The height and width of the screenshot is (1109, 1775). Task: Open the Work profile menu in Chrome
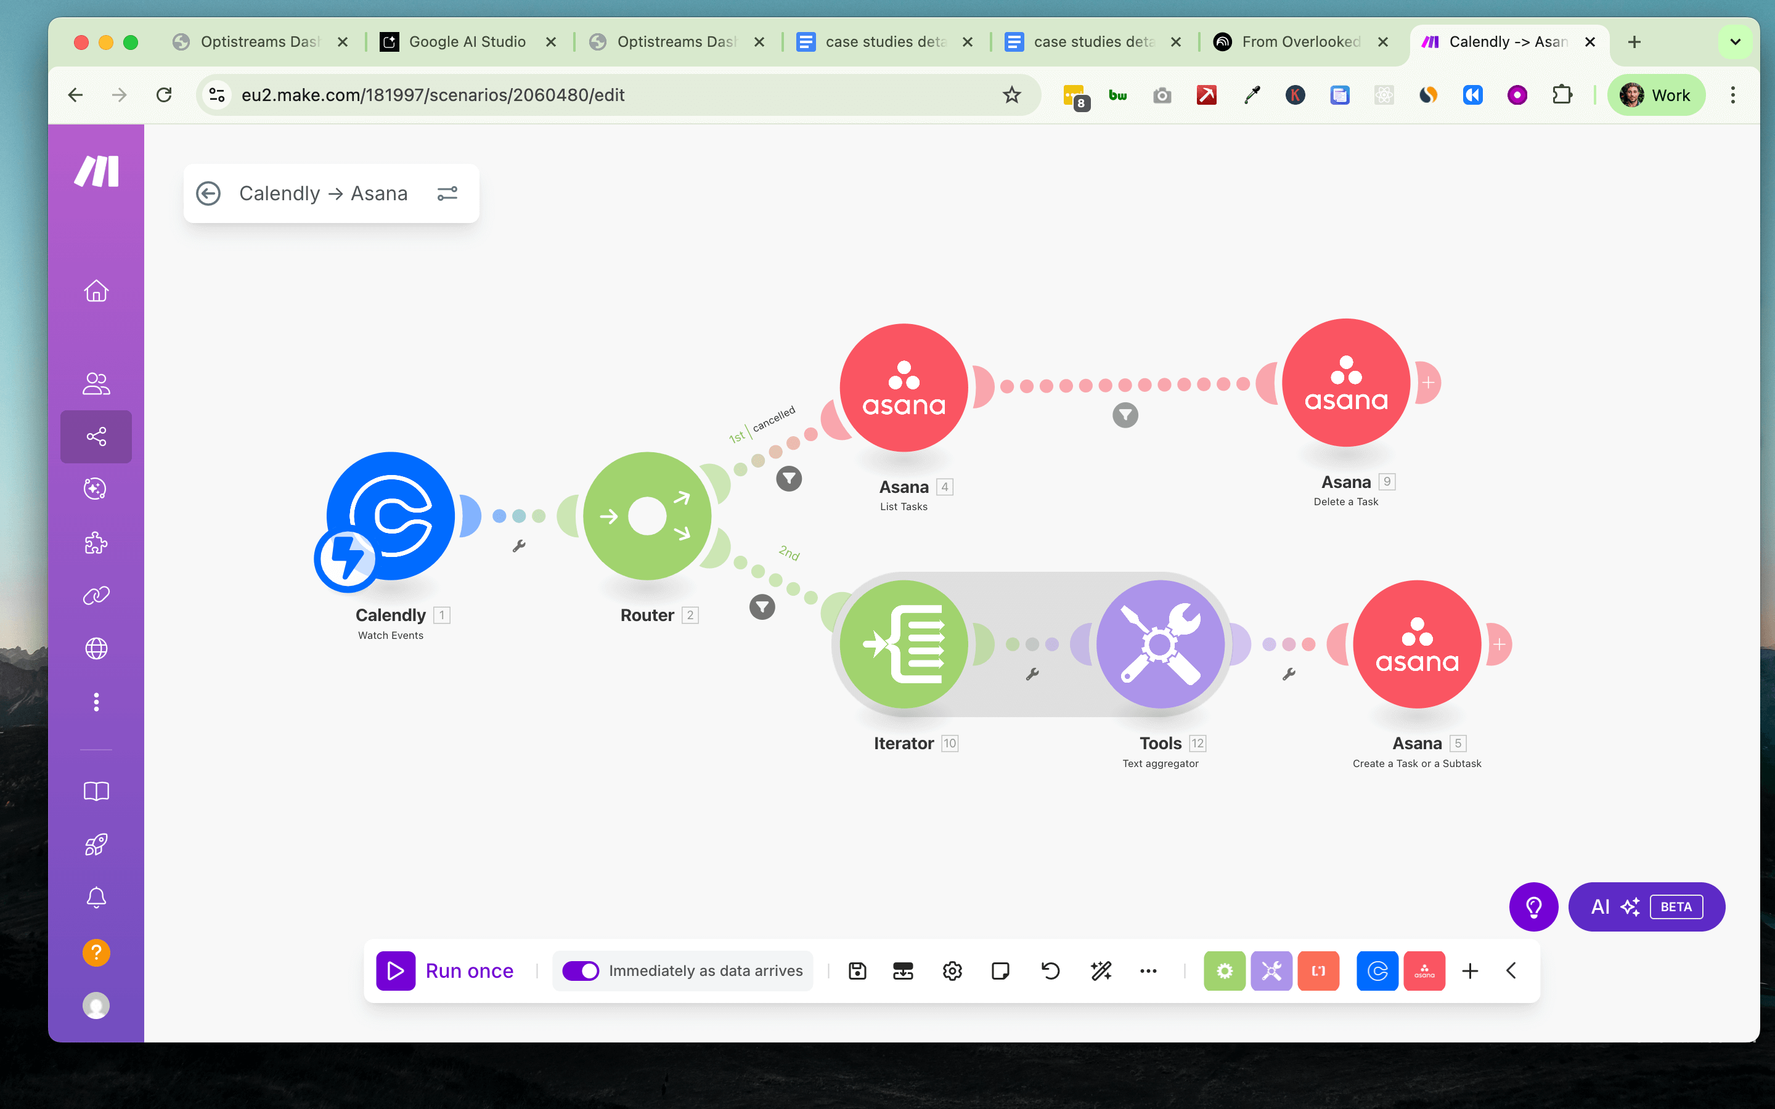tap(1656, 95)
